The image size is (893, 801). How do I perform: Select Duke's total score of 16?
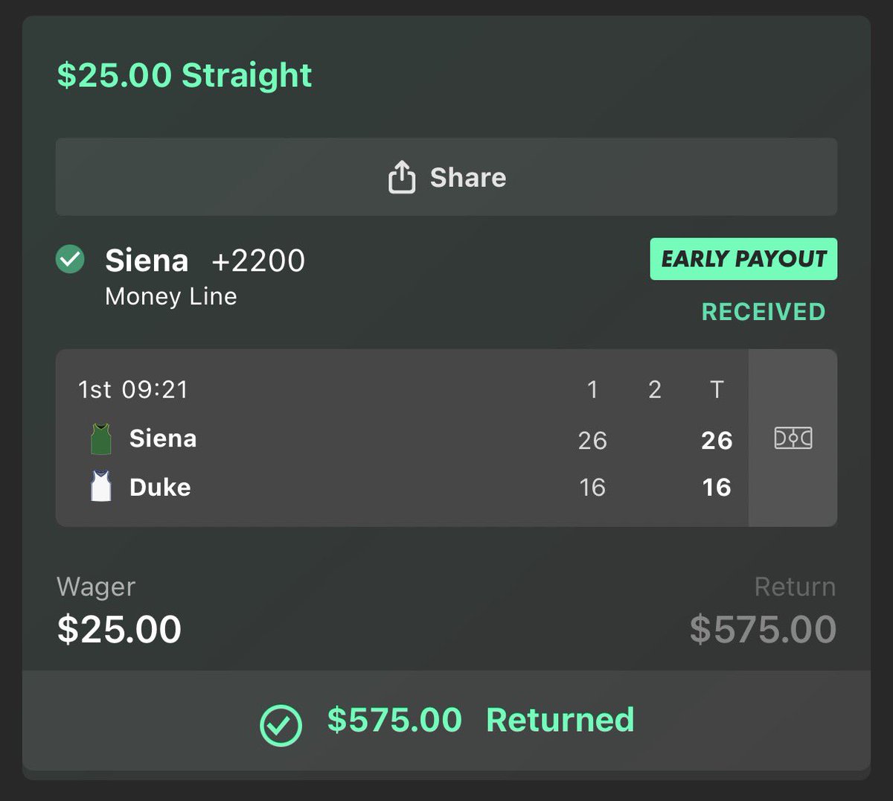click(x=716, y=488)
